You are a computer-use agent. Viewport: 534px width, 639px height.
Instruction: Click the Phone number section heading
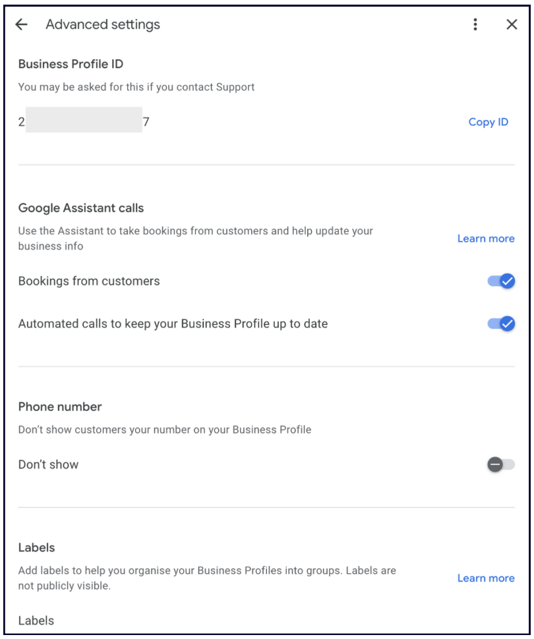(x=60, y=406)
